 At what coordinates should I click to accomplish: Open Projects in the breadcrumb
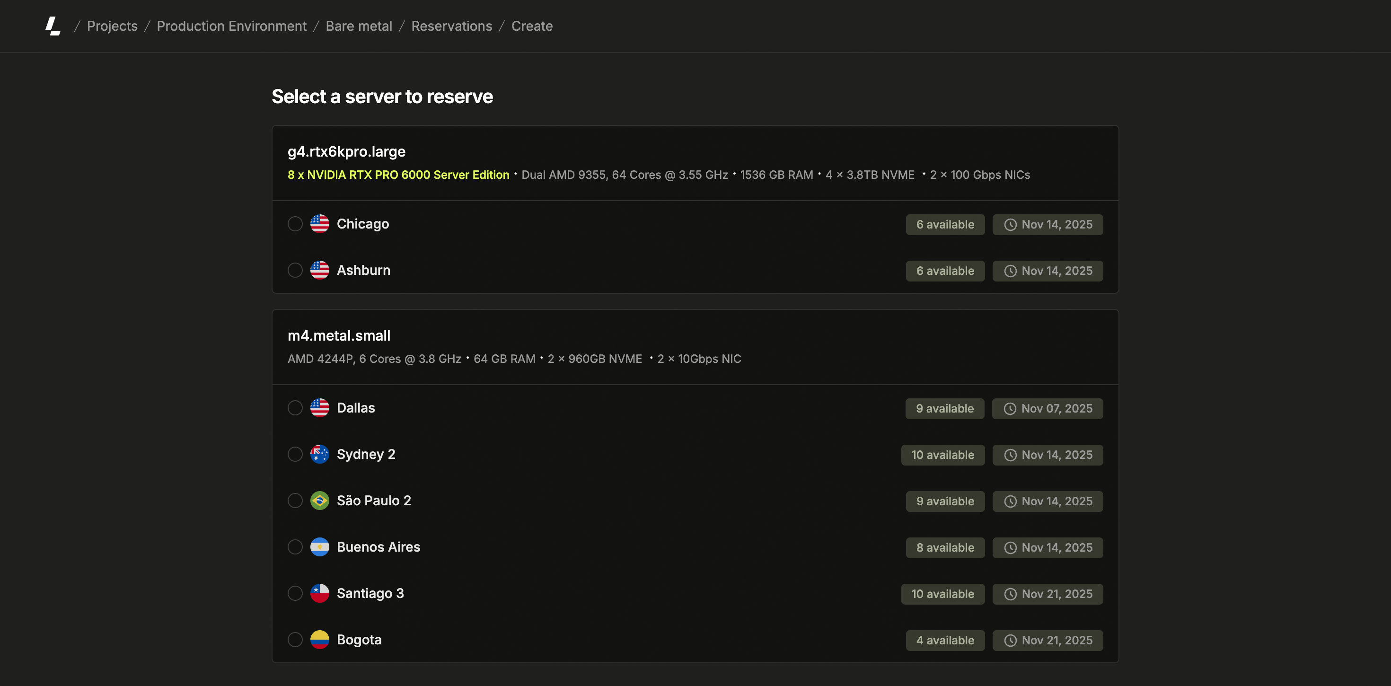(112, 26)
